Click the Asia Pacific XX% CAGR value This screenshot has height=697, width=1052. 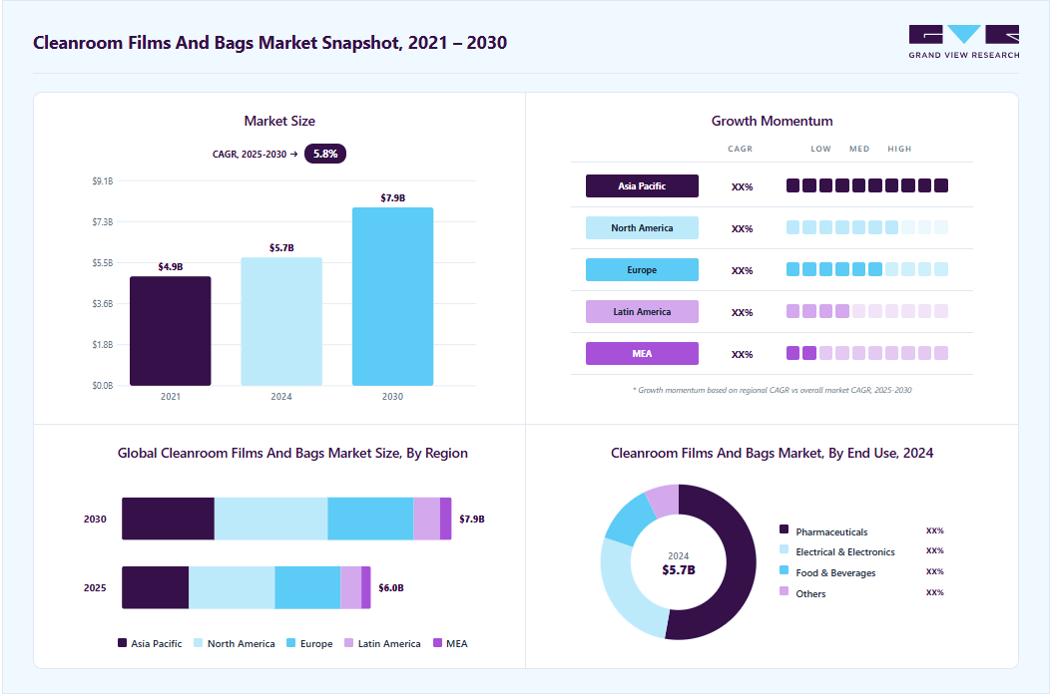point(742,186)
